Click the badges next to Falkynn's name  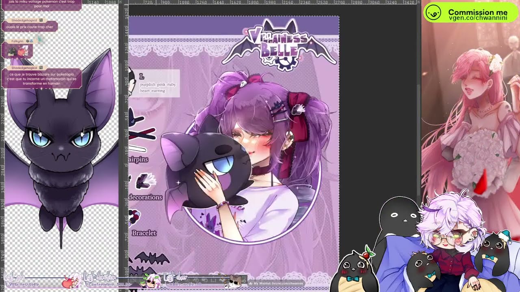click(x=30, y=41)
